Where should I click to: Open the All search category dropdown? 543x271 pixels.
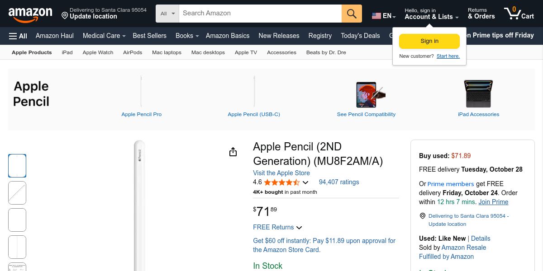click(167, 14)
